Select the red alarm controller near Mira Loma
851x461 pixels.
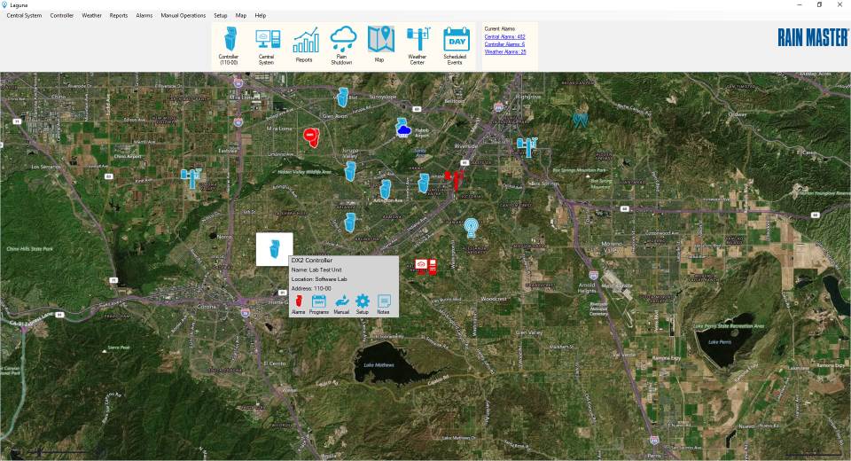point(311,137)
